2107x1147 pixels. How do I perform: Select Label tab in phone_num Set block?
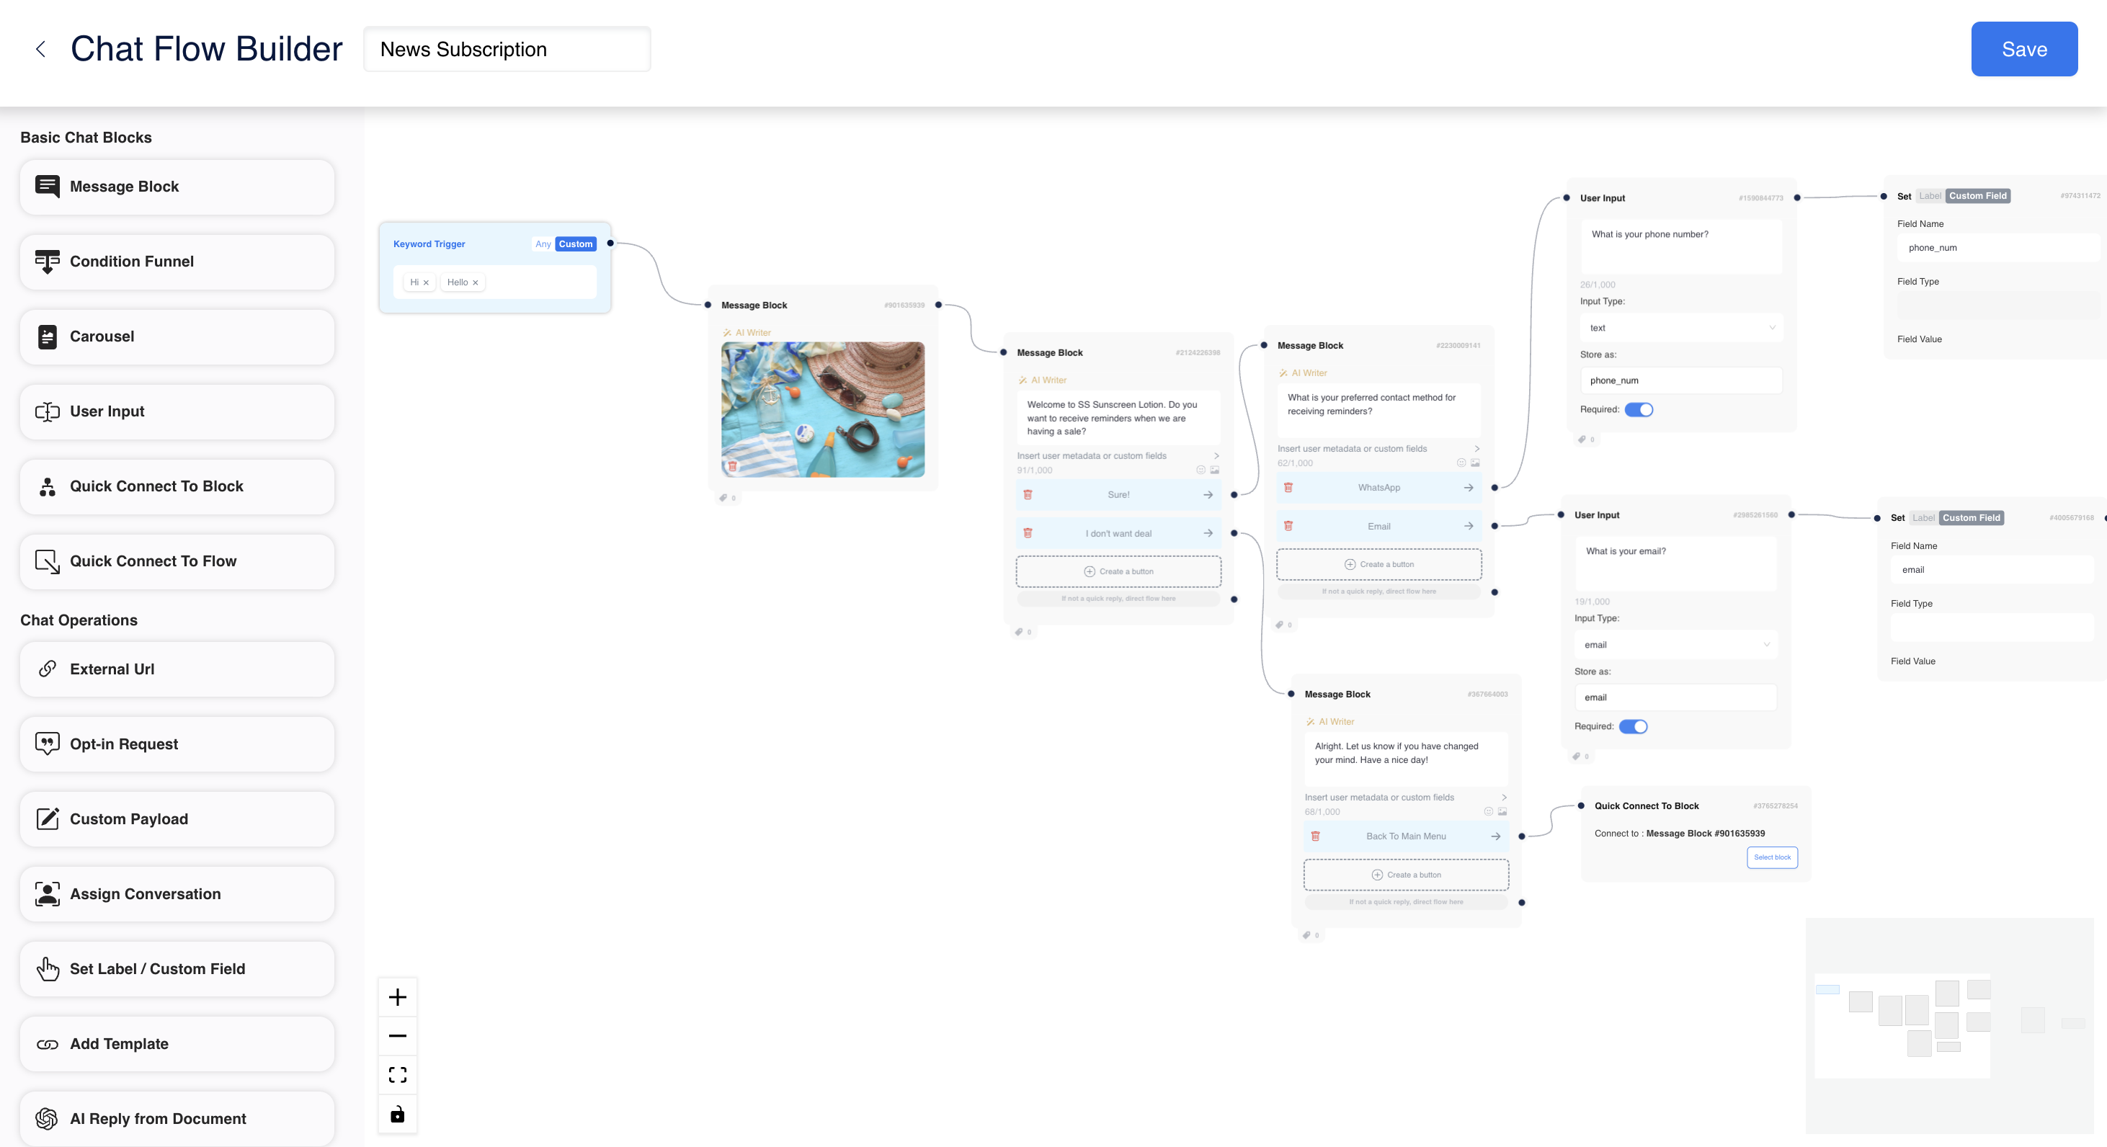[x=1930, y=196]
